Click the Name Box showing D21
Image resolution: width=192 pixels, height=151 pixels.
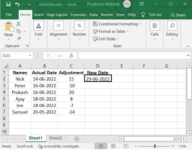(15, 56)
